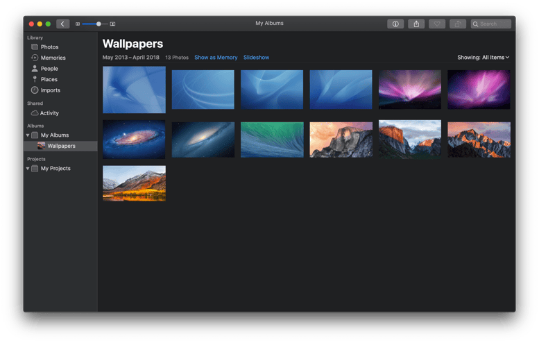The width and height of the screenshot is (539, 343).
Task: Click the large-thumbnail zoom-in icon
Action: click(112, 24)
